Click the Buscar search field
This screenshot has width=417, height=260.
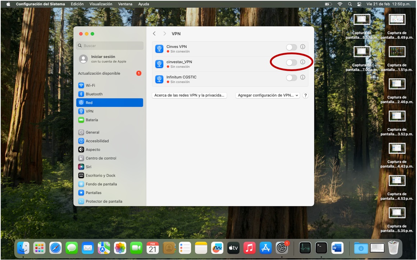pyautogui.click(x=110, y=46)
